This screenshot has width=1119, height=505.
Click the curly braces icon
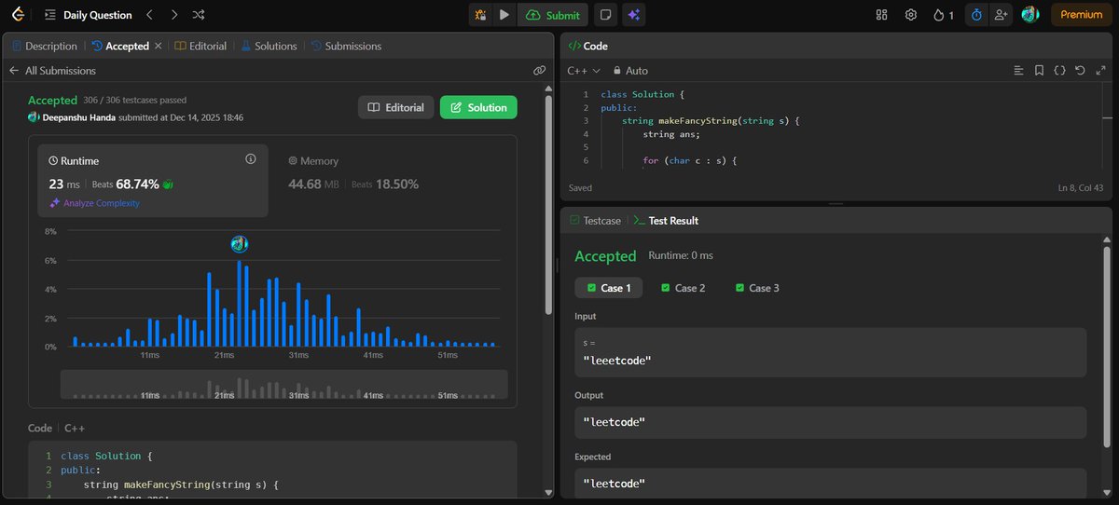pos(1059,71)
